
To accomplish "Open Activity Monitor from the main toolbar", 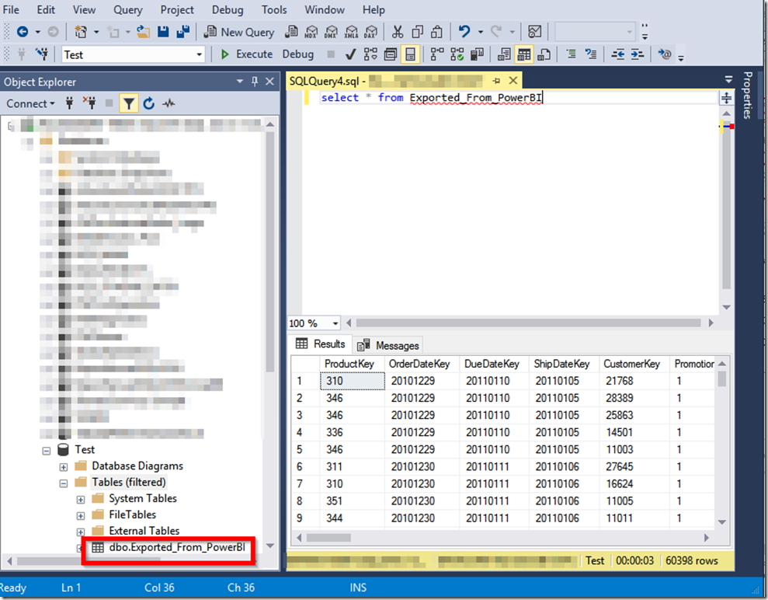I will click(534, 32).
